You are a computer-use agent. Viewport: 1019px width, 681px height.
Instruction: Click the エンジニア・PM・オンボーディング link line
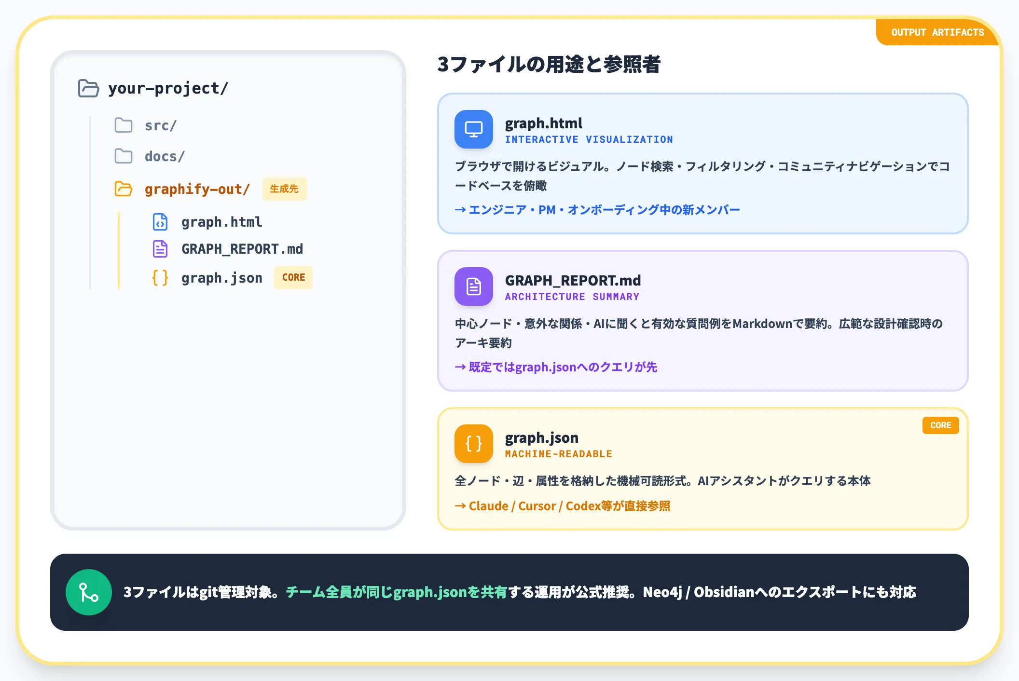pyautogui.click(x=597, y=210)
